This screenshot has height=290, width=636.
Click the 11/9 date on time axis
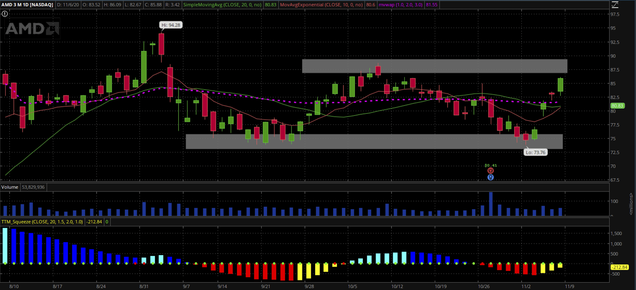coord(569,286)
